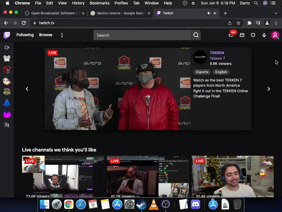Click the TEKKEN channel name link
The width and height of the screenshot is (282, 212).
pyautogui.click(x=217, y=53)
